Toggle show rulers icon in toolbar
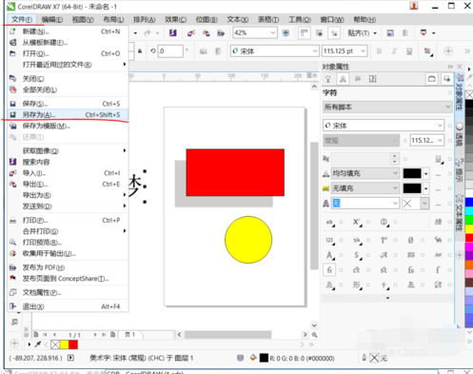 (x=305, y=33)
